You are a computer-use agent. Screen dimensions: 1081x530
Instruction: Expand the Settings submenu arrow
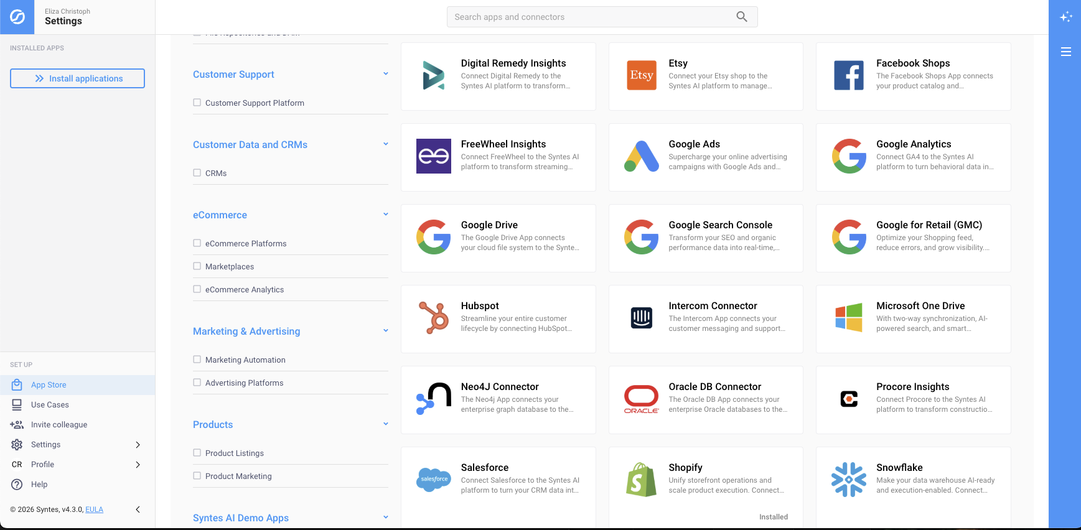pos(138,445)
